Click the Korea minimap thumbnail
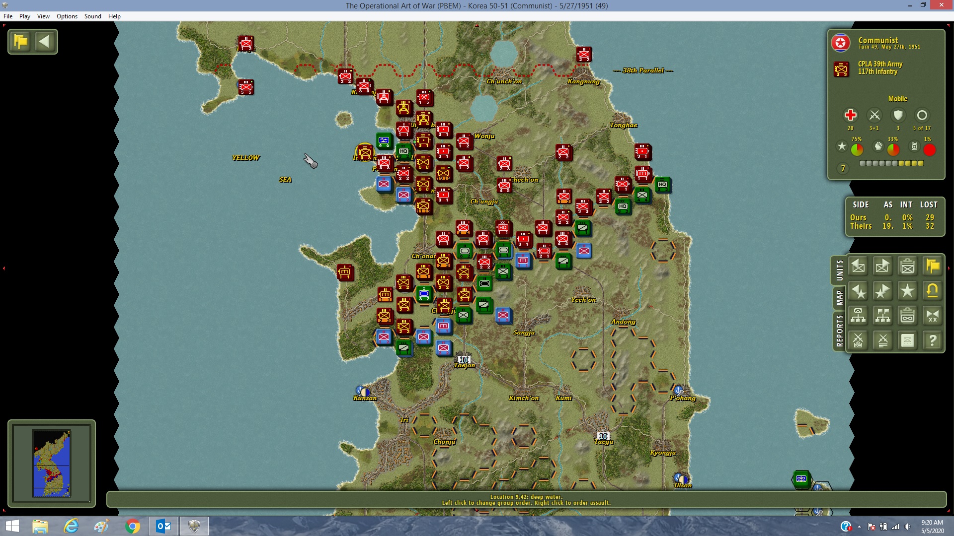954x536 pixels. pos(52,463)
